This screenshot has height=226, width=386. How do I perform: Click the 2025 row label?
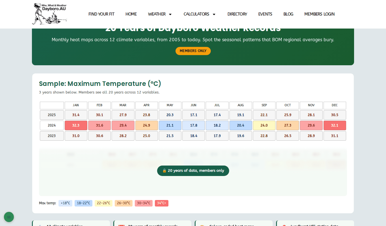(52, 115)
